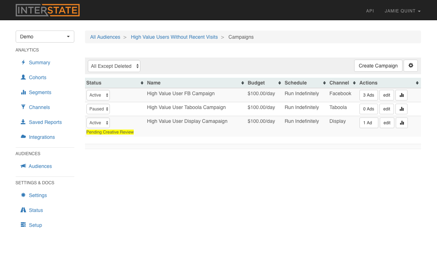Click the Settings gear icon in sidebar
The image size is (437, 273).
[x=23, y=195]
